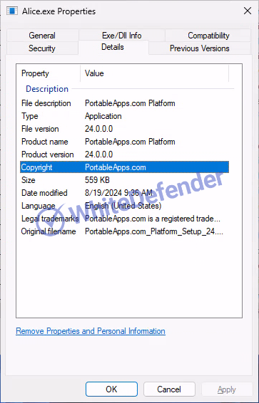The image size is (259, 403).
Task: Click the Description group heading
Action: click(47, 89)
